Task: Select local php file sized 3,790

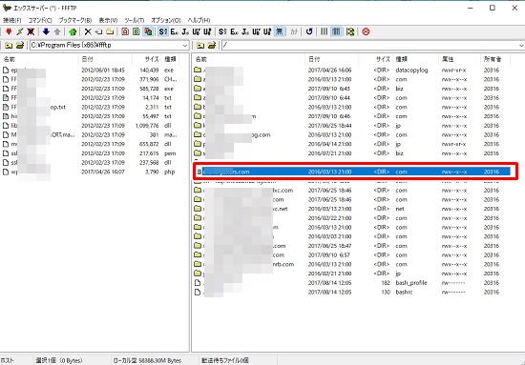Action: [x=91, y=172]
